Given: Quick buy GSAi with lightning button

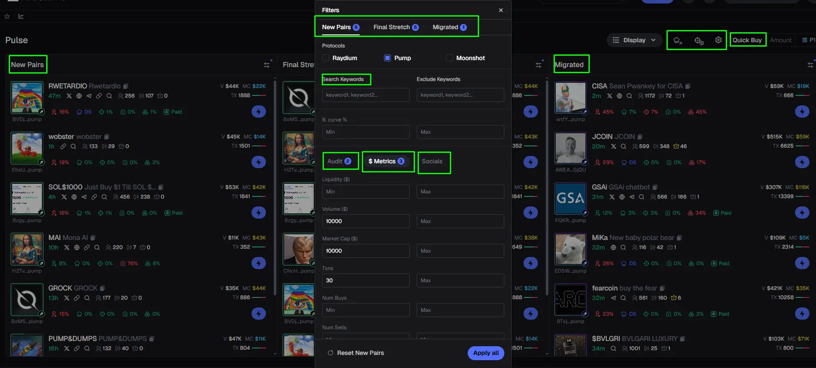Looking at the screenshot, I should tap(802, 213).
